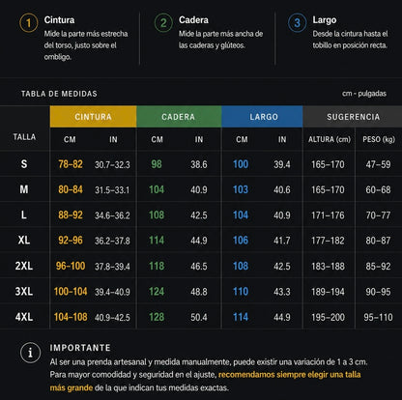Click the 195-200 altura cell
The image size is (402, 400).
coord(328,317)
